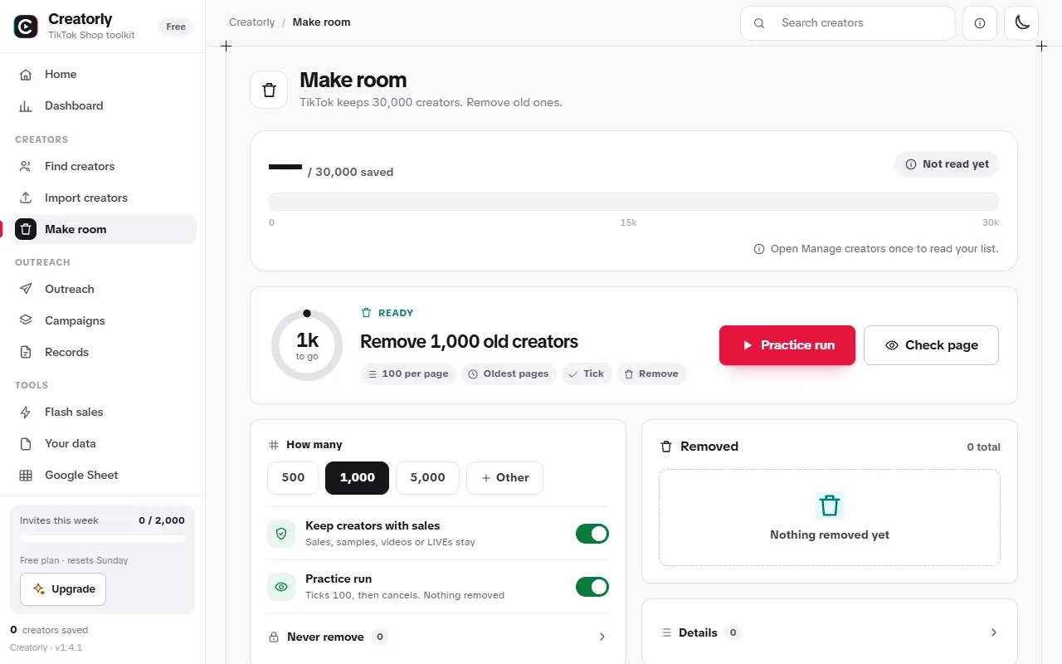Click the Flash sales lightning icon
This screenshot has width=1062, height=664.
pos(26,412)
